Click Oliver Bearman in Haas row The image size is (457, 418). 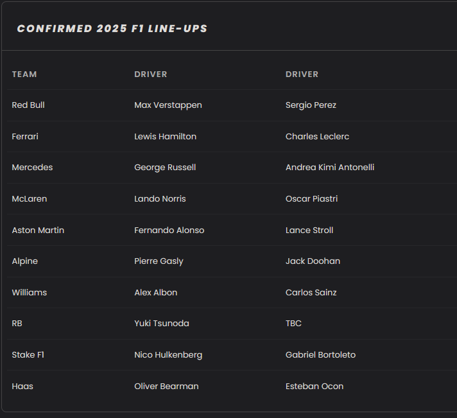pyautogui.click(x=166, y=387)
